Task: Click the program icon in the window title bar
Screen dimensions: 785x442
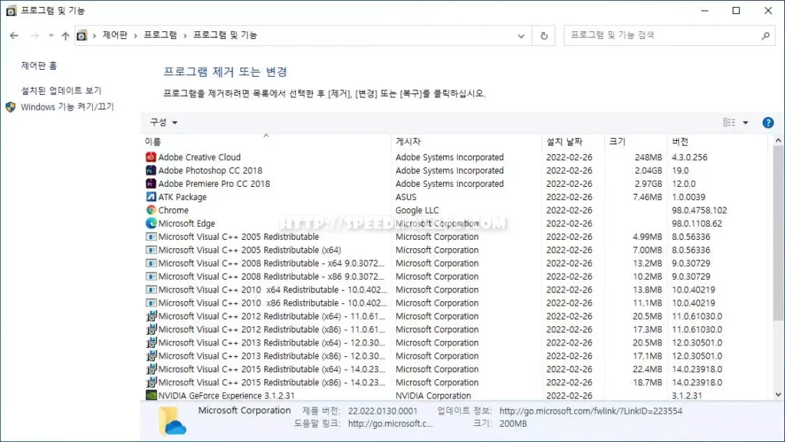Action: pos(11,11)
